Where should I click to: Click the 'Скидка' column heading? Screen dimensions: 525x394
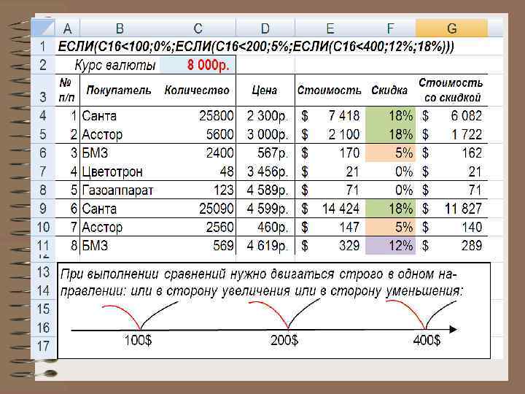pos(389,90)
